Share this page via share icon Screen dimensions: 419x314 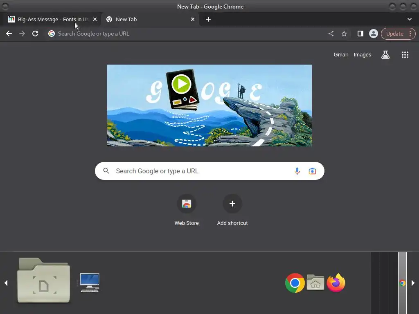[x=331, y=34]
